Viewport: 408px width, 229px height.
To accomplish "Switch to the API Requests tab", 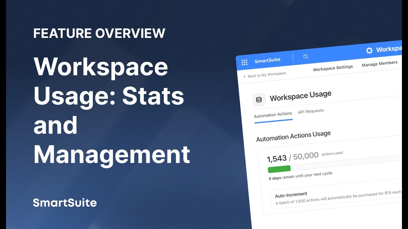I will [x=311, y=111].
